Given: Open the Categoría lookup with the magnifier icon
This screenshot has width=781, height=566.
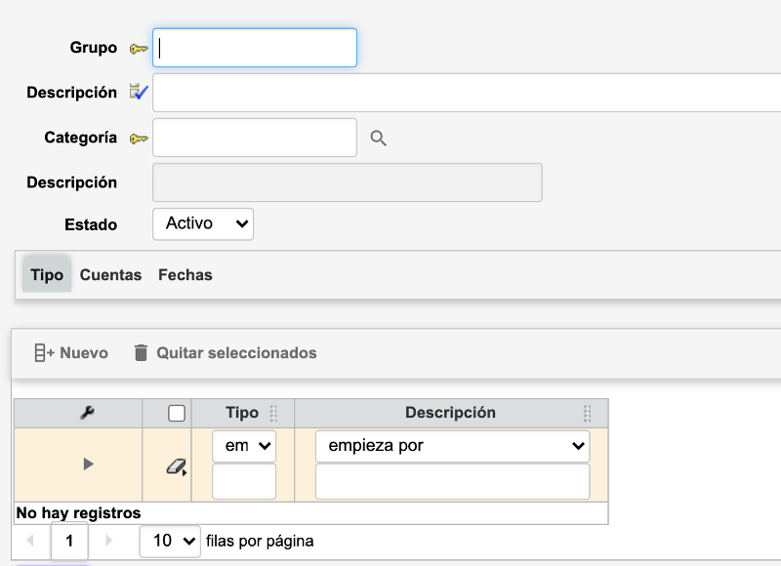Looking at the screenshot, I should pyautogui.click(x=378, y=138).
